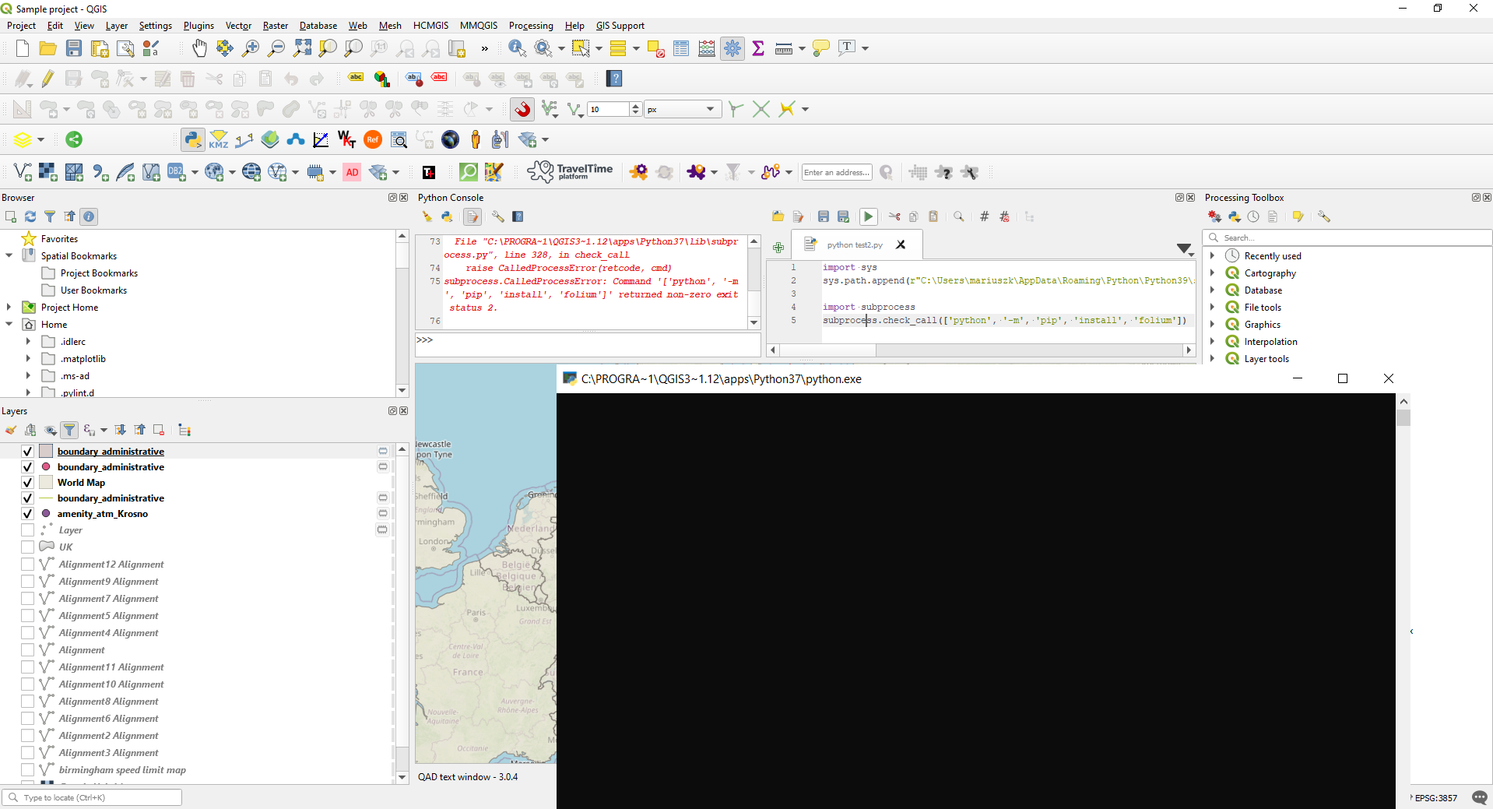Collapse the Spatial Bookmarks tree node

click(9, 255)
